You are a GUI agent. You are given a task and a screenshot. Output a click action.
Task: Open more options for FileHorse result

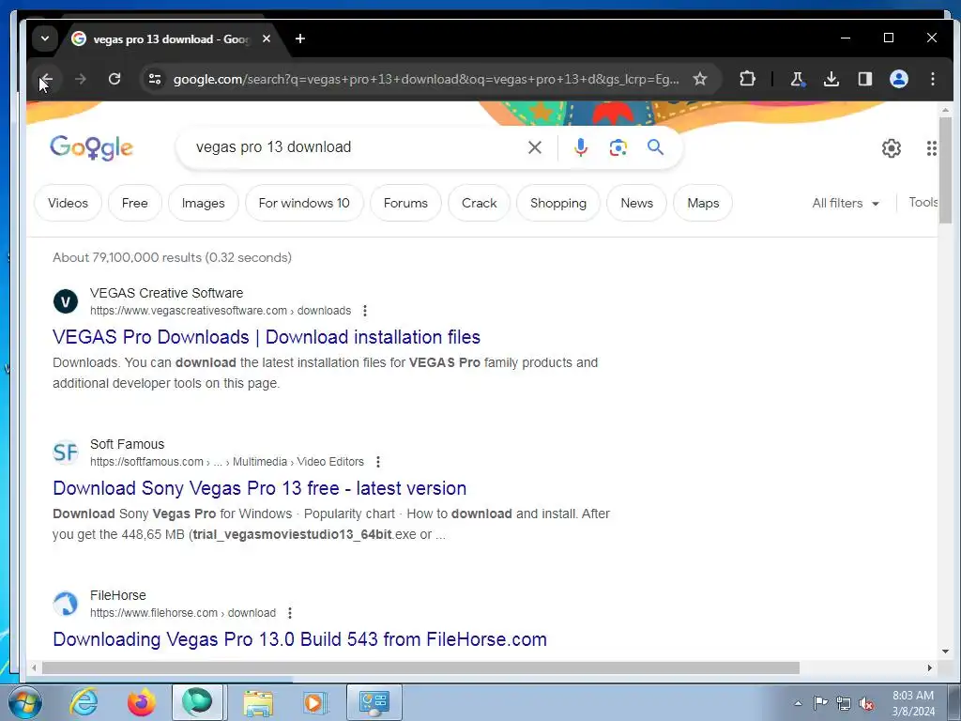pyautogui.click(x=290, y=613)
